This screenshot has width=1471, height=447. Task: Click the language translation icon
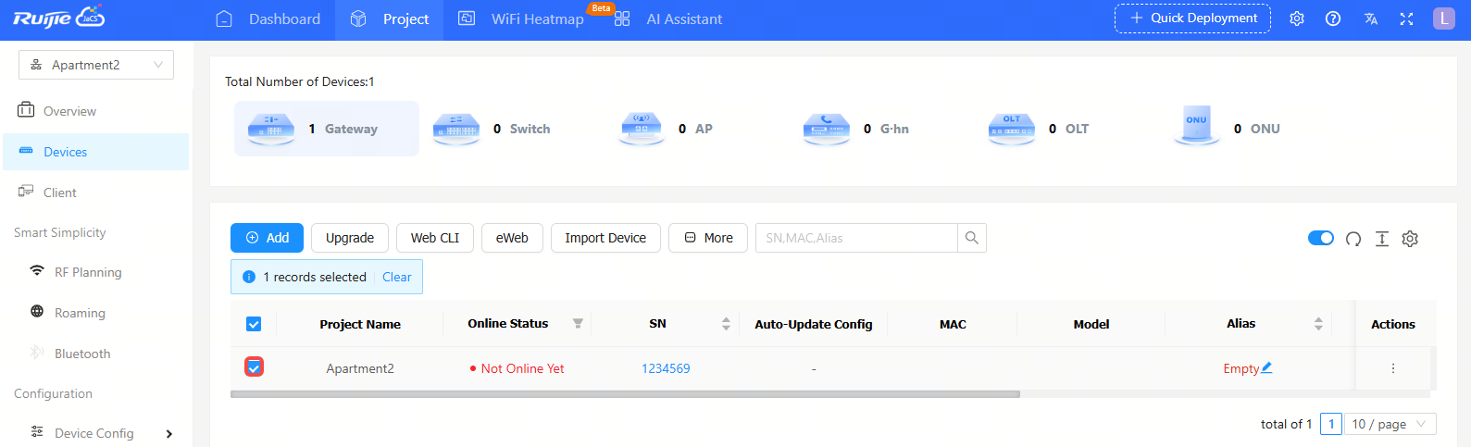click(x=1371, y=19)
